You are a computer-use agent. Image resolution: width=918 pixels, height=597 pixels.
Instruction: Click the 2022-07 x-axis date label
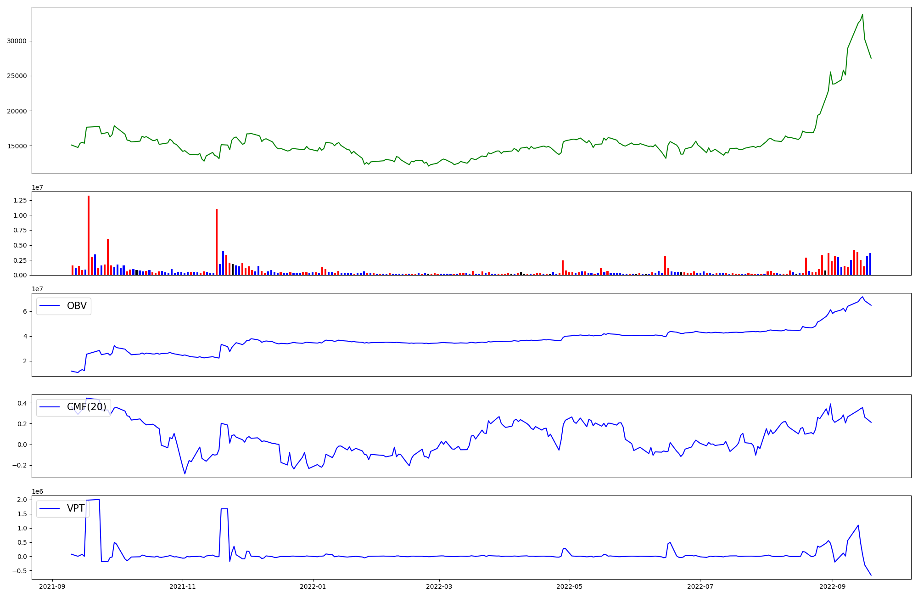[x=700, y=586]
